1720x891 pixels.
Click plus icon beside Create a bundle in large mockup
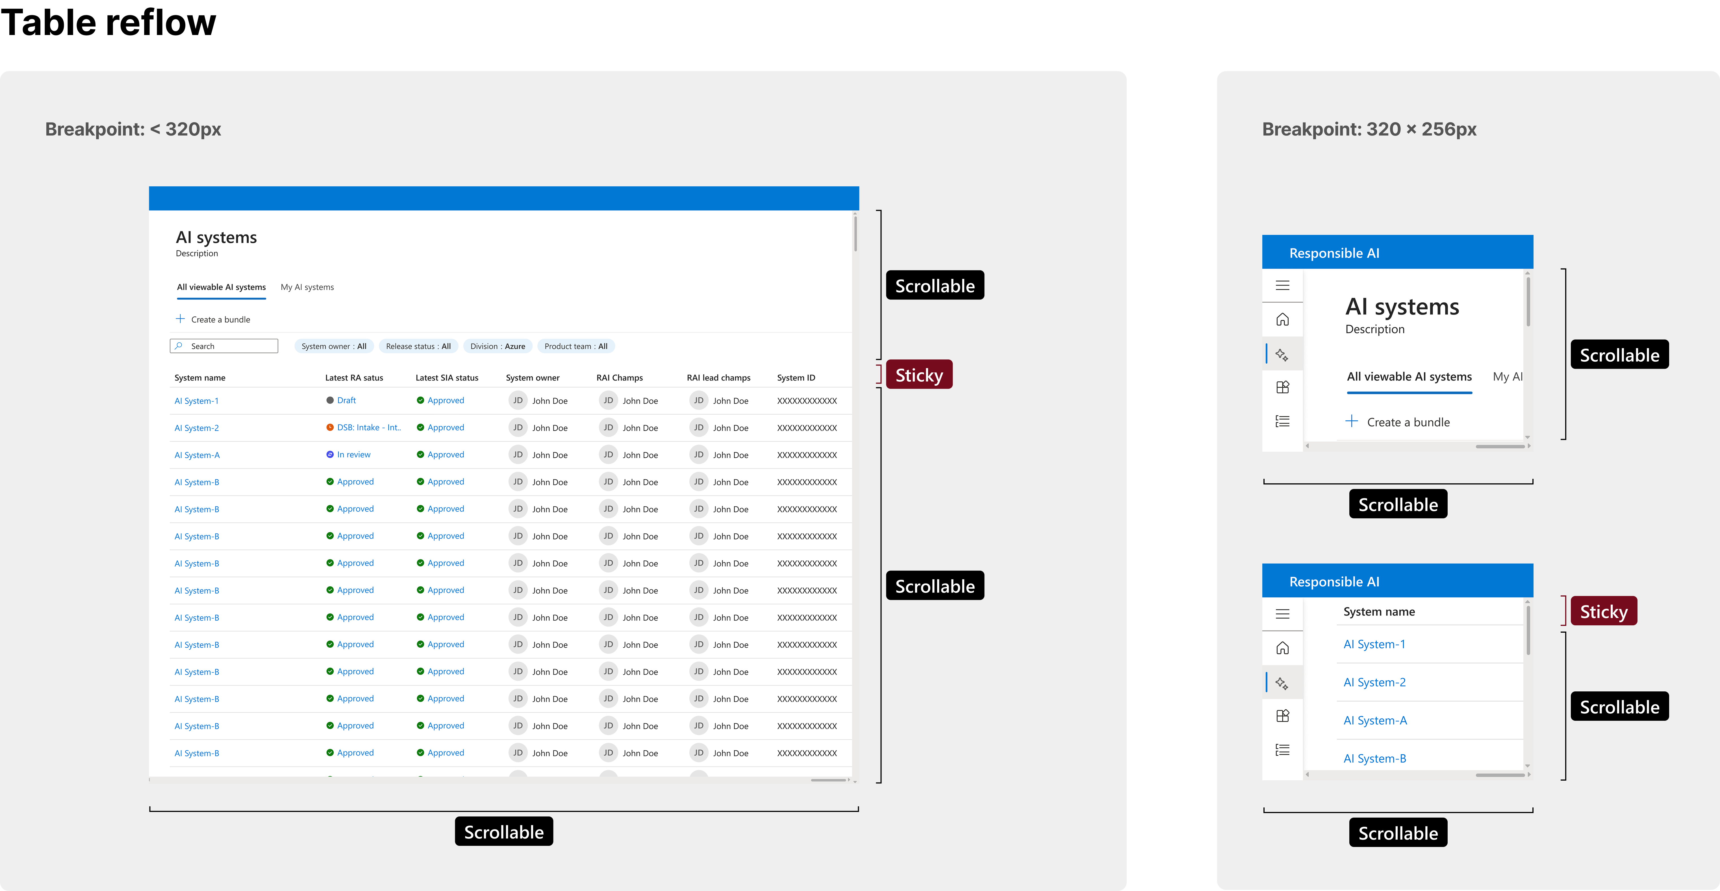(180, 319)
